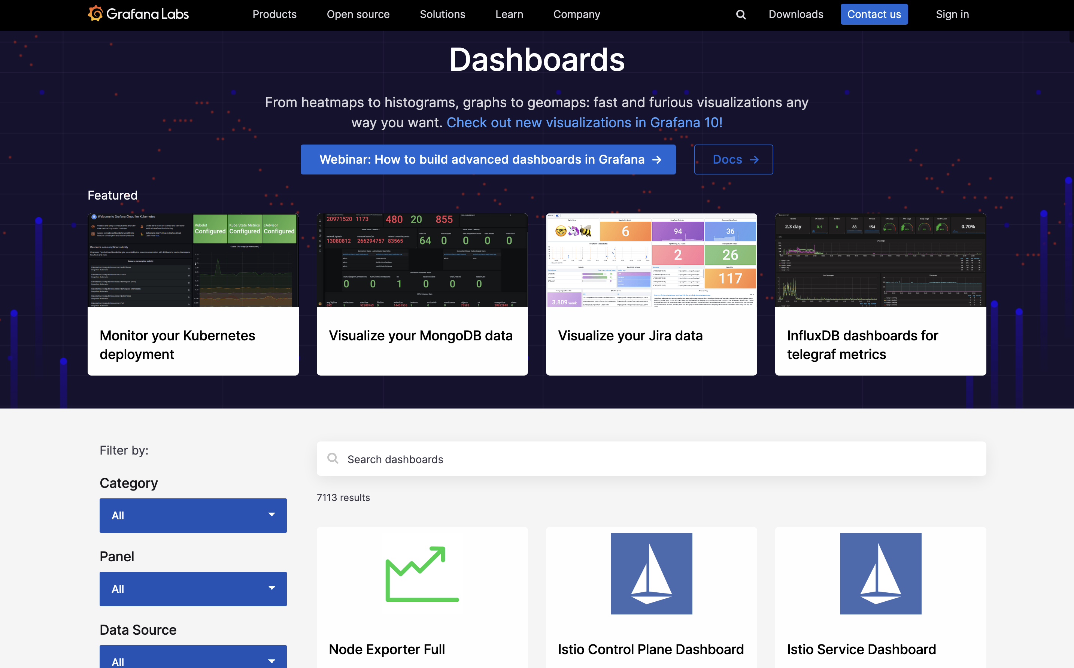Follow the Grafana 10 visualizations link
This screenshot has width=1074, height=668.
584,122
